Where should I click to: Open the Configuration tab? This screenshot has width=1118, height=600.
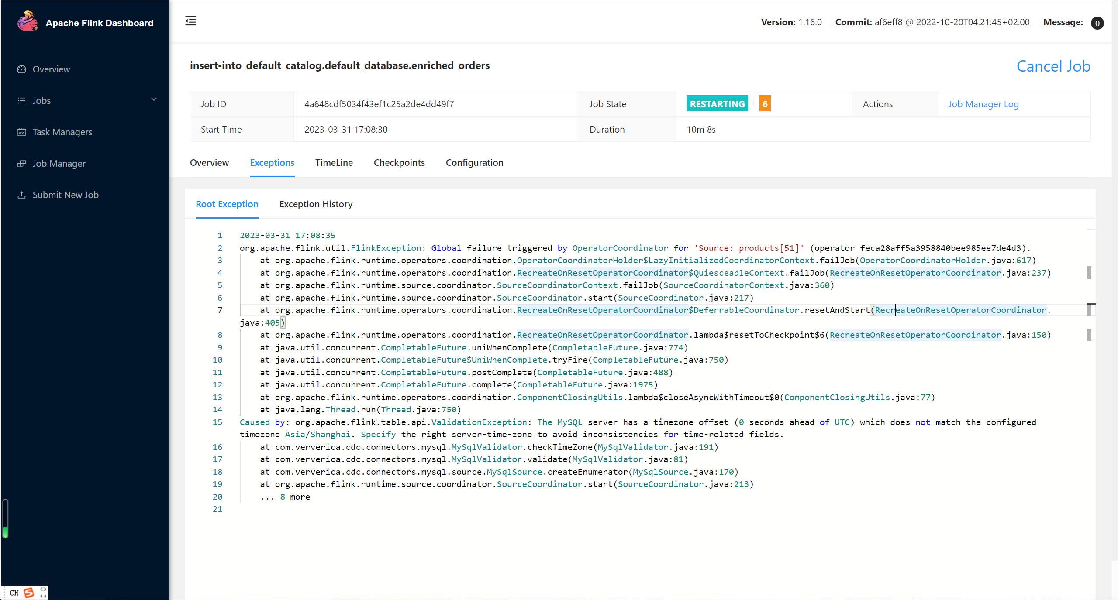(x=474, y=163)
